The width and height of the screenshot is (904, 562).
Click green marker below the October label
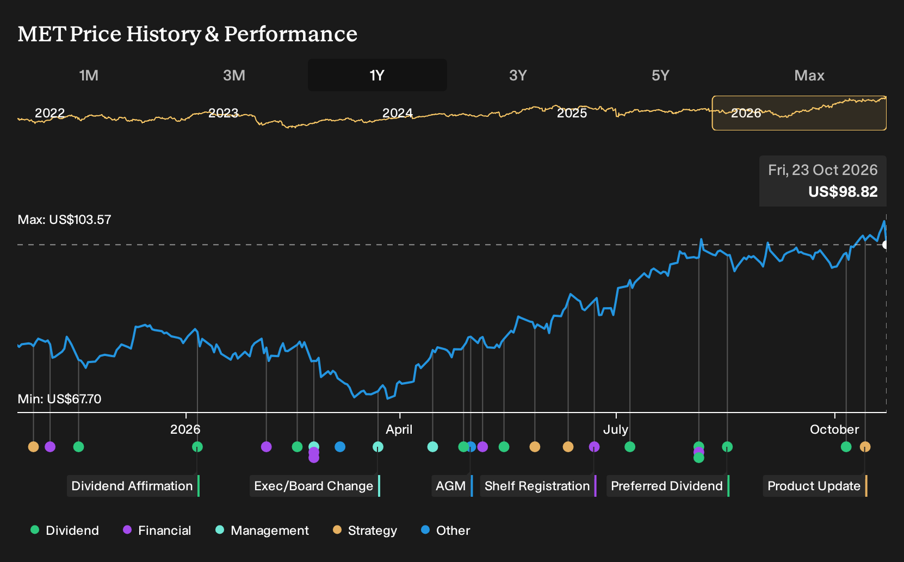846,447
